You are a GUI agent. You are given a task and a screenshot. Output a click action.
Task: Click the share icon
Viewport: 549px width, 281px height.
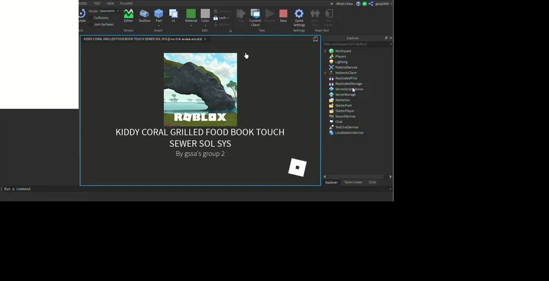point(371,4)
